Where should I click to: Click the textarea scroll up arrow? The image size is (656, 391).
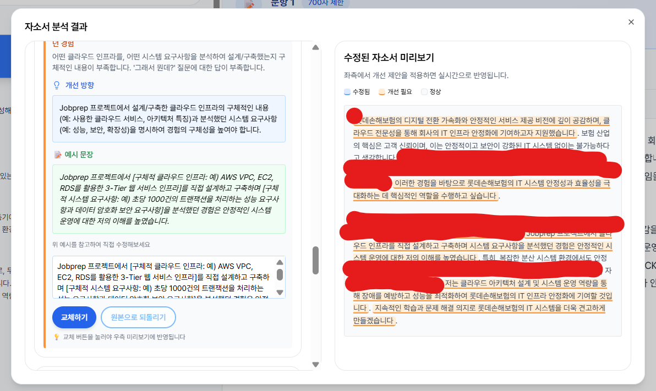280,263
